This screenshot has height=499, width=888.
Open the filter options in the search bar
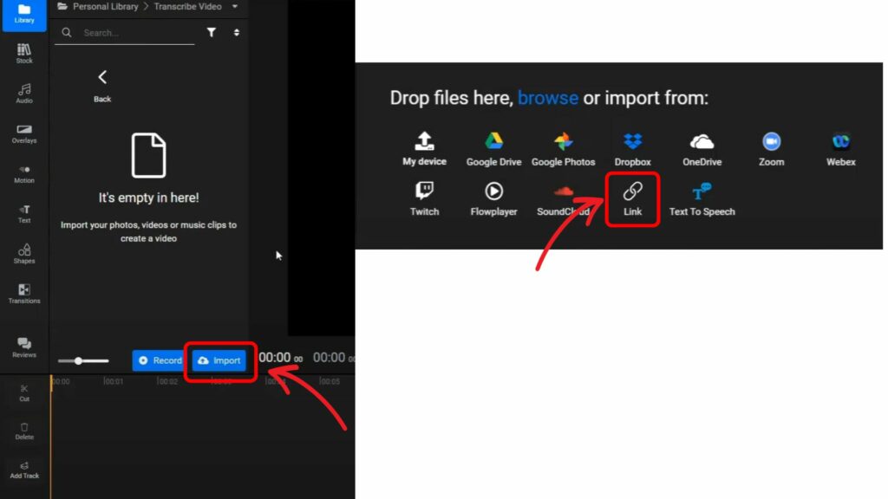coord(211,32)
